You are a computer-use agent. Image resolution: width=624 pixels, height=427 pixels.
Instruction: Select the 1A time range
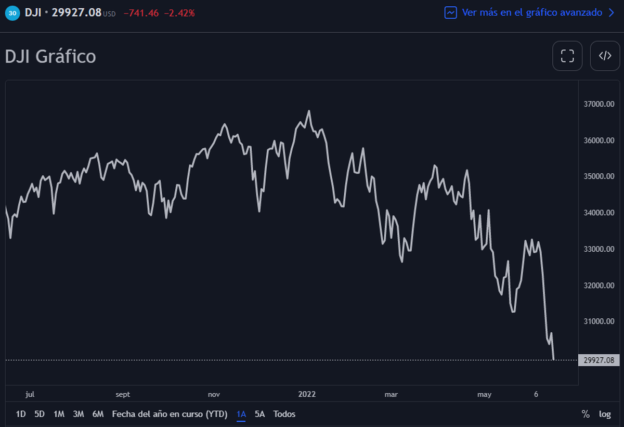(x=241, y=414)
